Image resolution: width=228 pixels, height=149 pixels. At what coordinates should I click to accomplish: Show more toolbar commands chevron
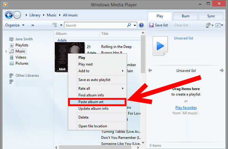pyautogui.click(x=33, y=25)
